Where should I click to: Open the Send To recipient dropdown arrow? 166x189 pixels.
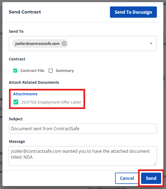[151, 43]
